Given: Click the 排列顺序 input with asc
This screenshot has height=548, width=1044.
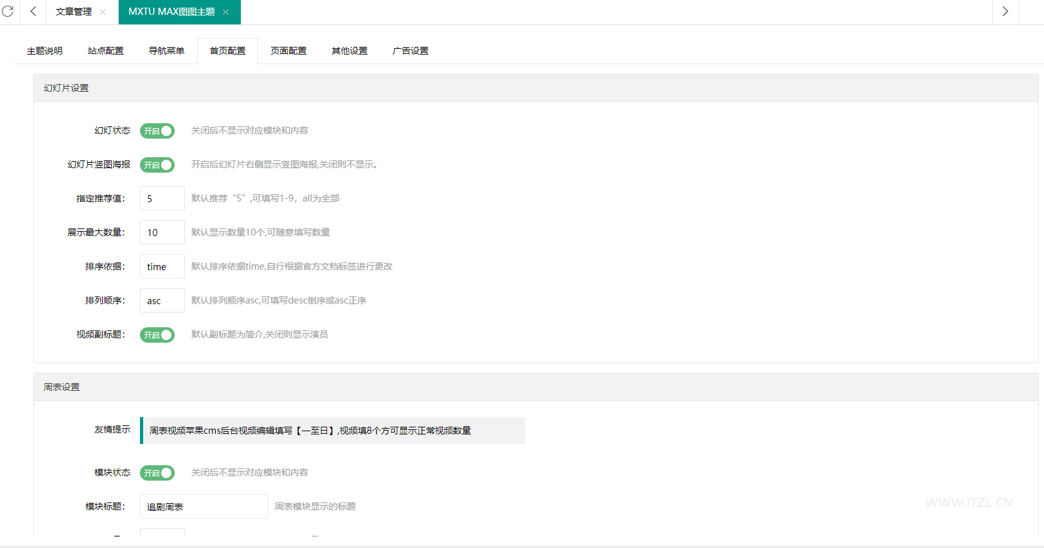Looking at the screenshot, I should pos(162,300).
